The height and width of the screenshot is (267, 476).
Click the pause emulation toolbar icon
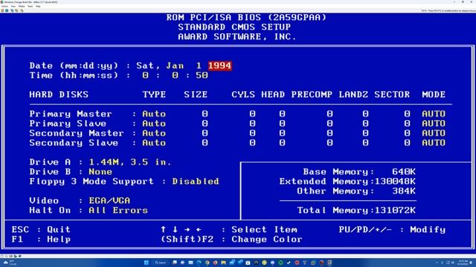[x=2, y=10]
